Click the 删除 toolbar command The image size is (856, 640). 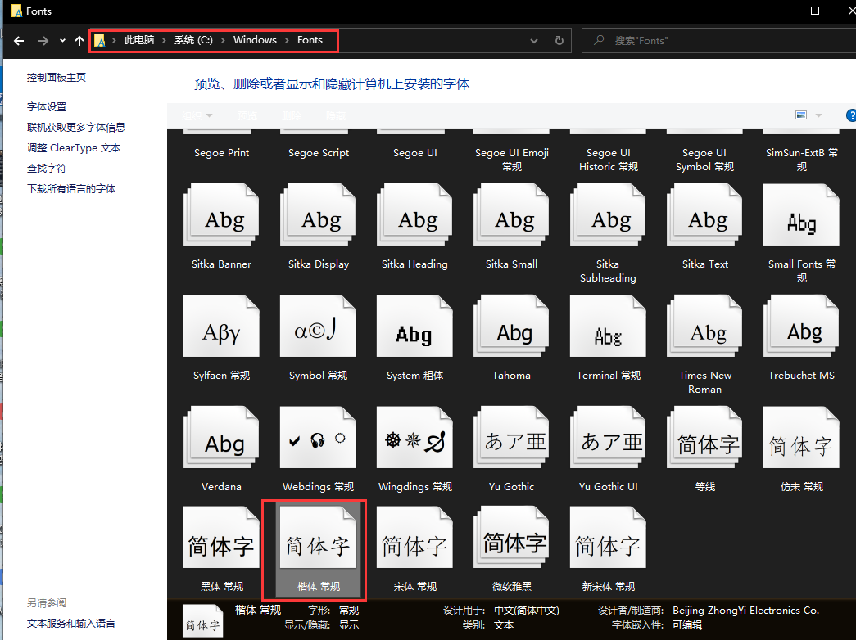coord(292,115)
